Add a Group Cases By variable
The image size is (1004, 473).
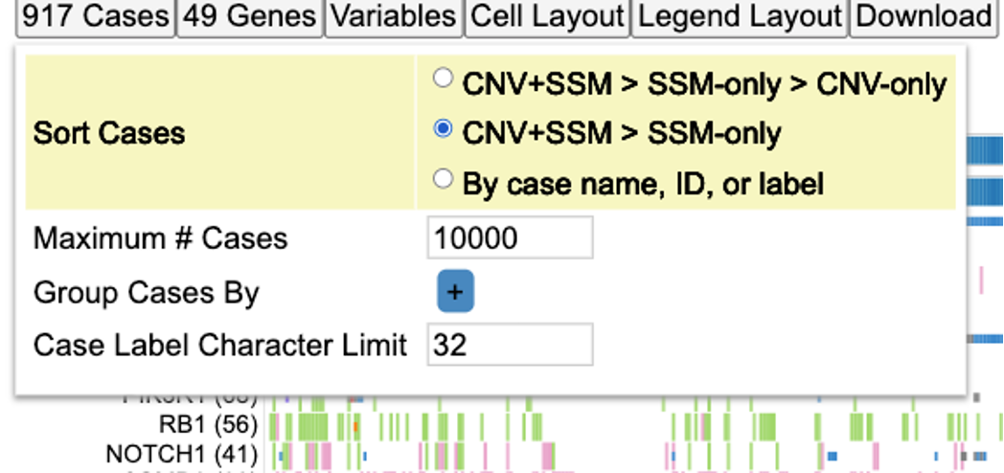pos(455,292)
